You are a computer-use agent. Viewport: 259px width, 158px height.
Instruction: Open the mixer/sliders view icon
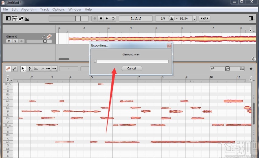(x=15, y=18)
